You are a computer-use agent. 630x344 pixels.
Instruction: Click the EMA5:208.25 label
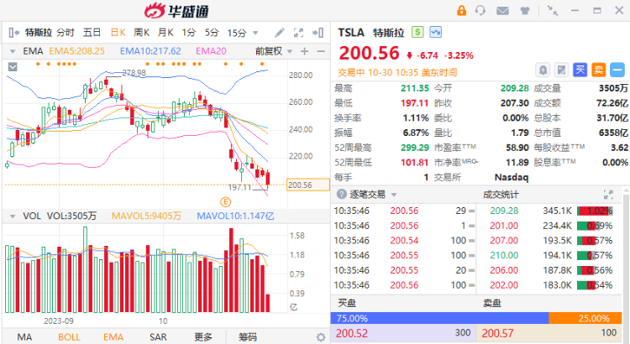coord(76,51)
